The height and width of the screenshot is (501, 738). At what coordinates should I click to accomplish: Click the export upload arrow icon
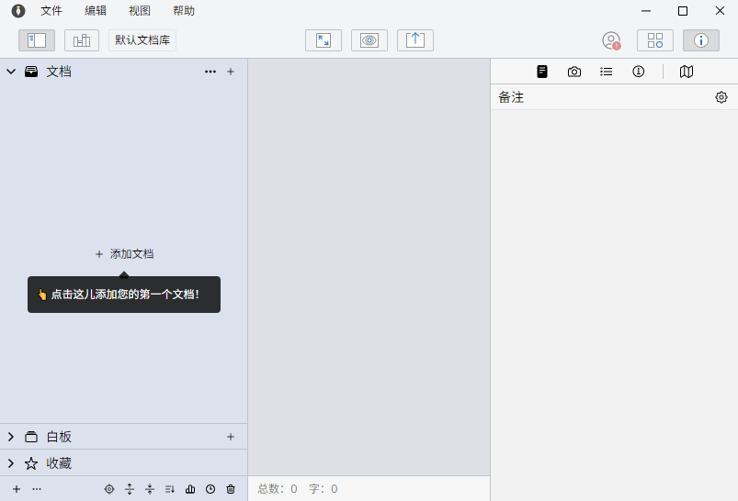click(415, 40)
